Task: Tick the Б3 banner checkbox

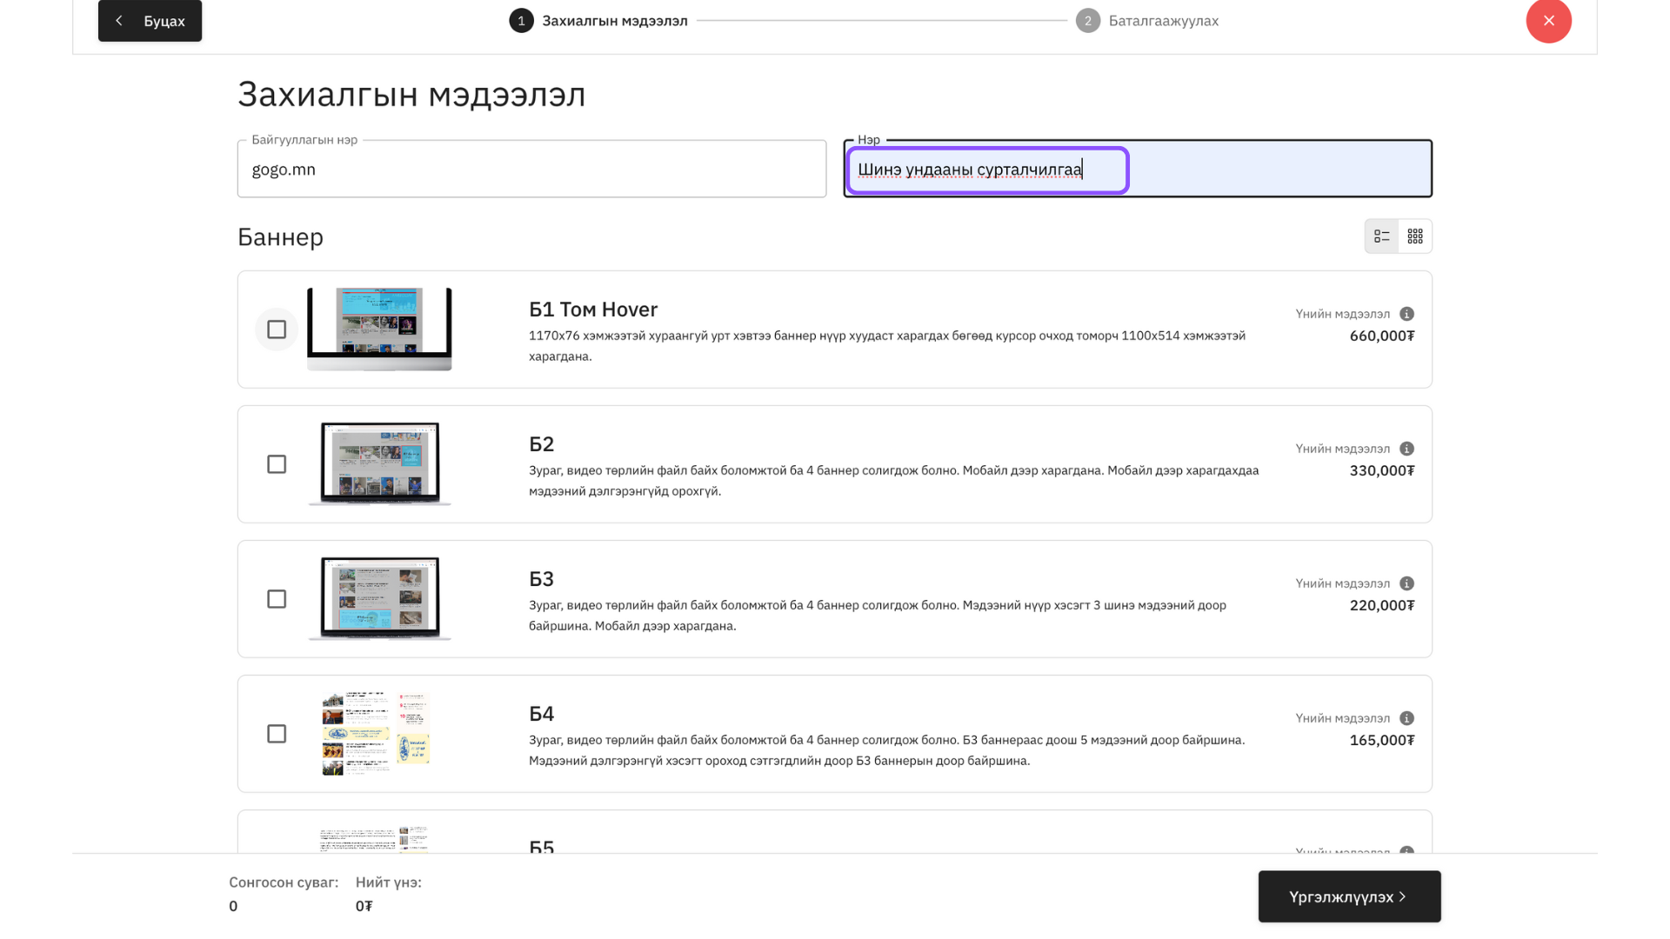Action: 277,599
